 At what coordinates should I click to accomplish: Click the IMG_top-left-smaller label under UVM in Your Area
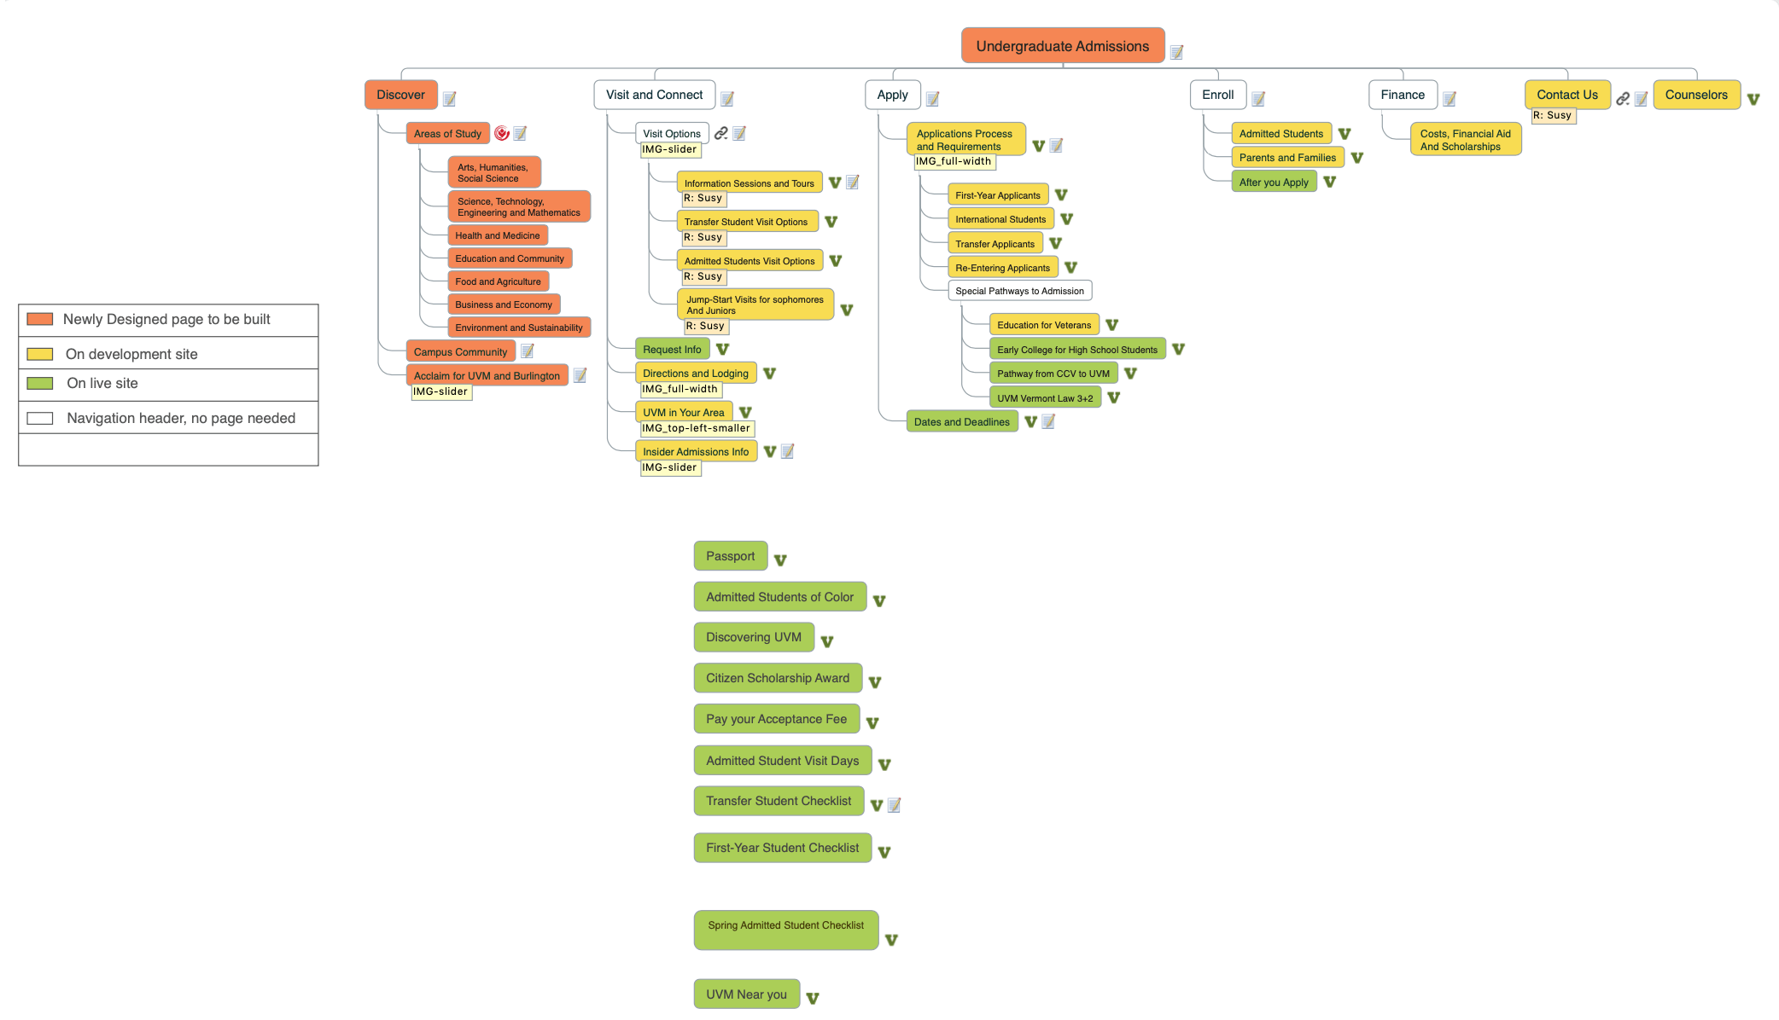697,428
